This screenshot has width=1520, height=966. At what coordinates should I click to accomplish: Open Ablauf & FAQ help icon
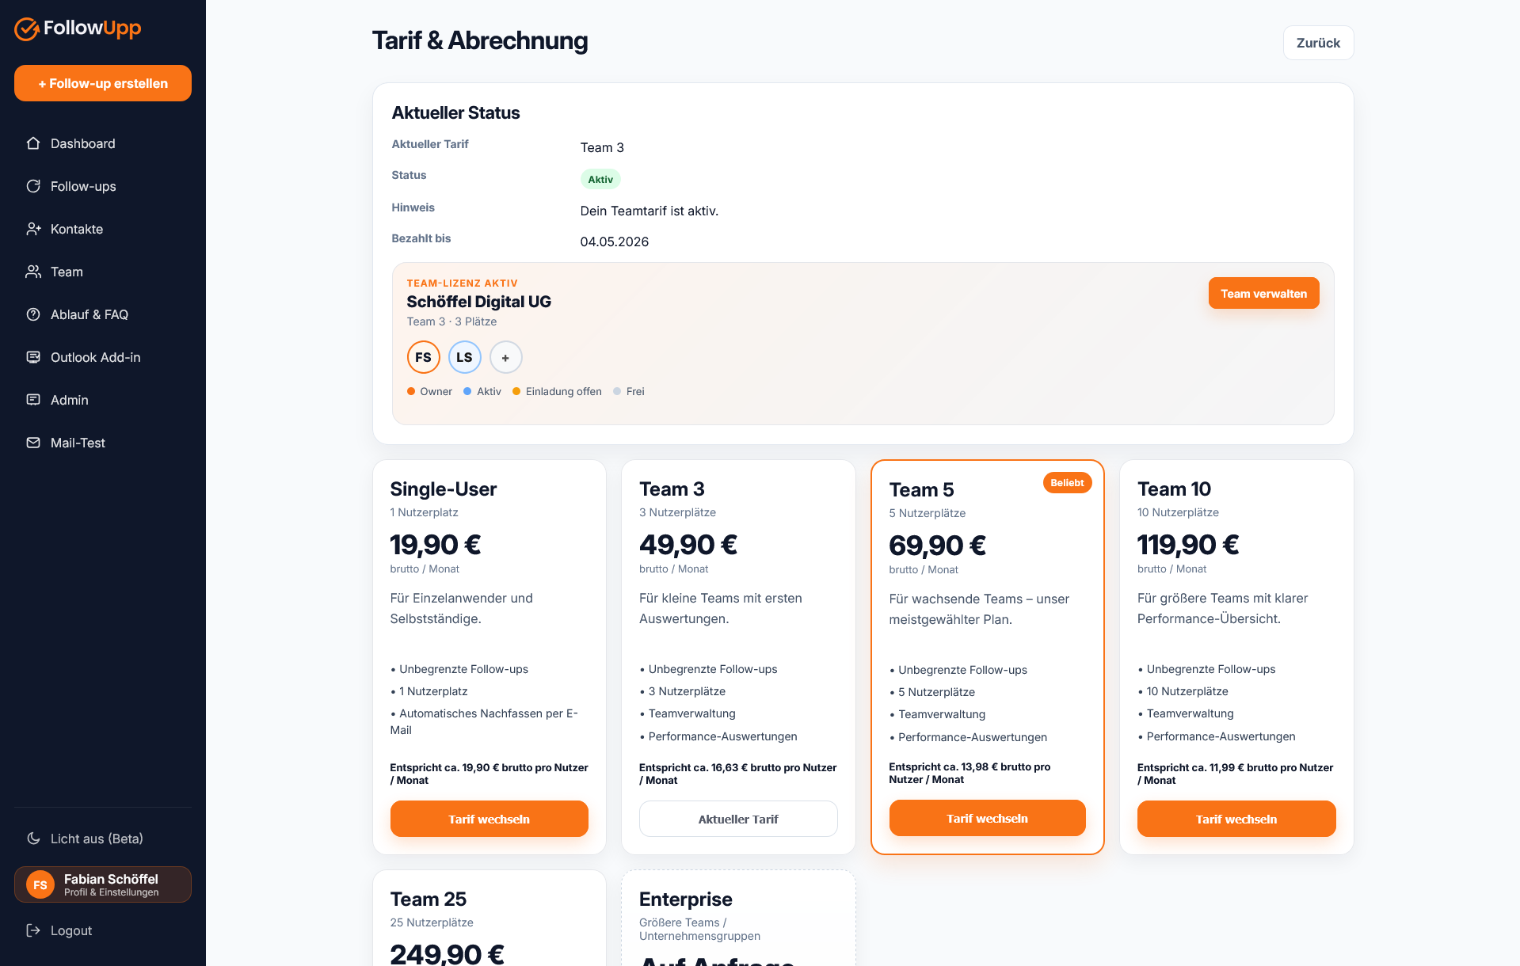click(33, 314)
